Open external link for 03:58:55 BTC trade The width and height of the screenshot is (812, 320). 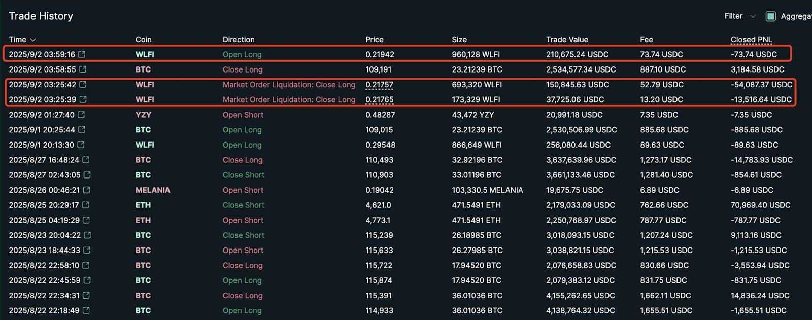pos(83,69)
